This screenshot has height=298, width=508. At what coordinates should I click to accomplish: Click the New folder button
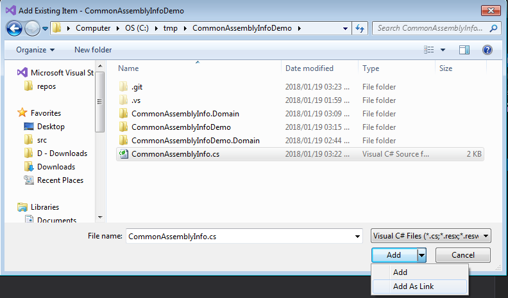coord(93,50)
